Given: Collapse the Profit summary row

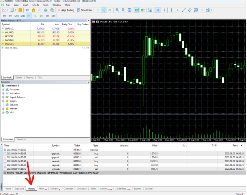Looking at the screenshot, I should click(5, 173).
